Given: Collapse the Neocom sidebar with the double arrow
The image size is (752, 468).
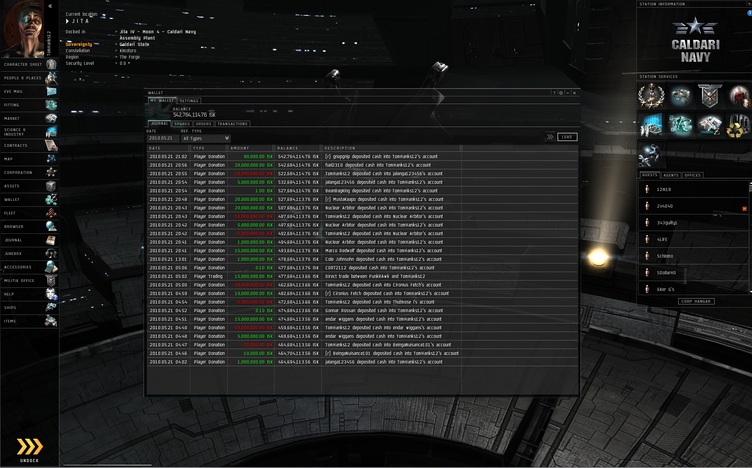Looking at the screenshot, I should (x=50, y=6).
